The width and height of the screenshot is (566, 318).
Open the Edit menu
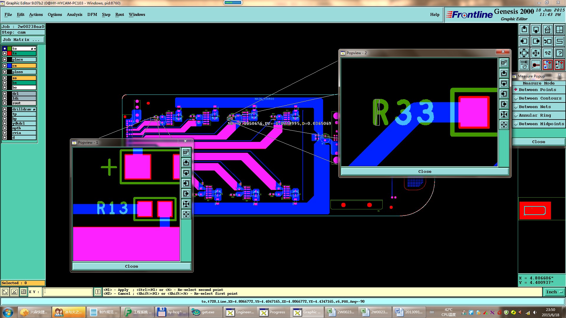click(21, 14)
